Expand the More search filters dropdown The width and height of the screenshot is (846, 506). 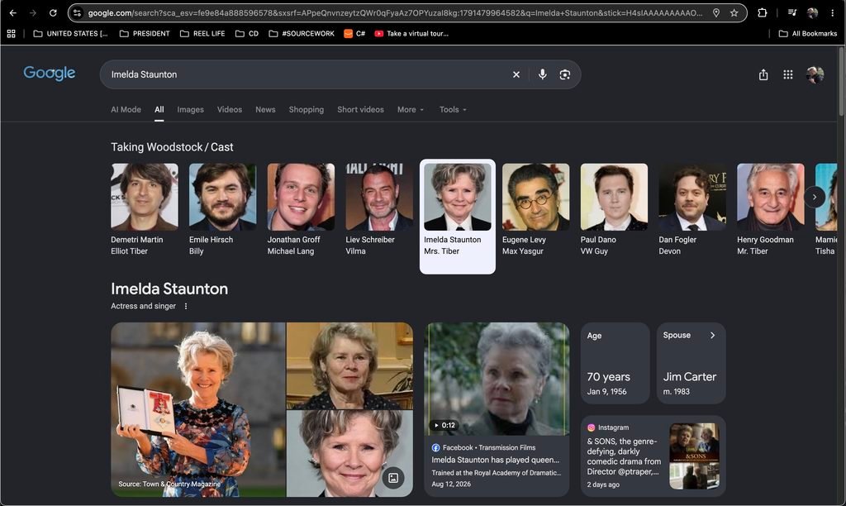tap(411, 110)
